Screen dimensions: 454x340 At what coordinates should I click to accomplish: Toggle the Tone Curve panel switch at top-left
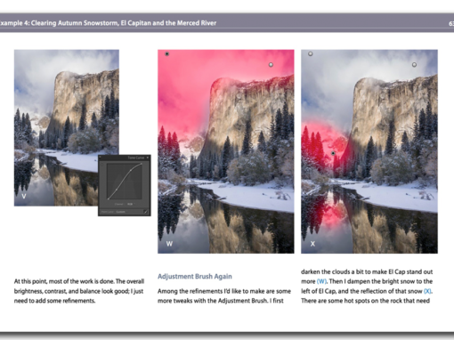click(x=100, y=157)
